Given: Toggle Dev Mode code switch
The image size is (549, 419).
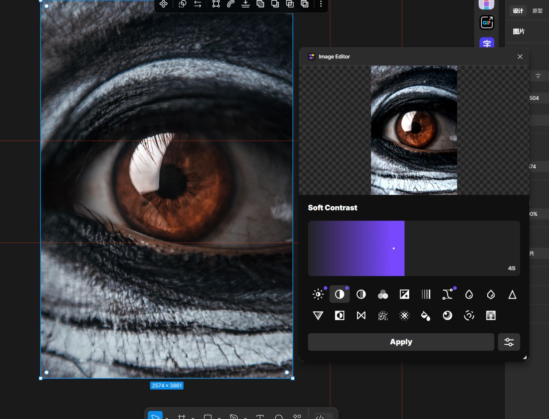Looking at the screenshot, I should tap(323, 416).
